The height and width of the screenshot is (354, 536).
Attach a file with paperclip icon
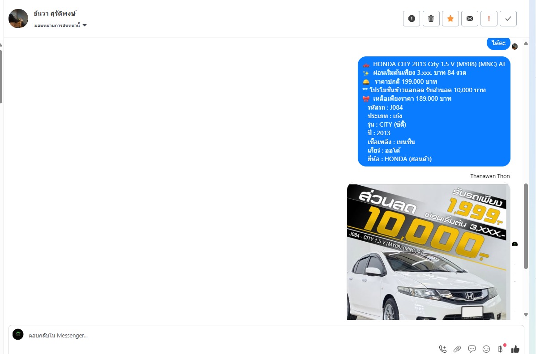coord(457,349)
